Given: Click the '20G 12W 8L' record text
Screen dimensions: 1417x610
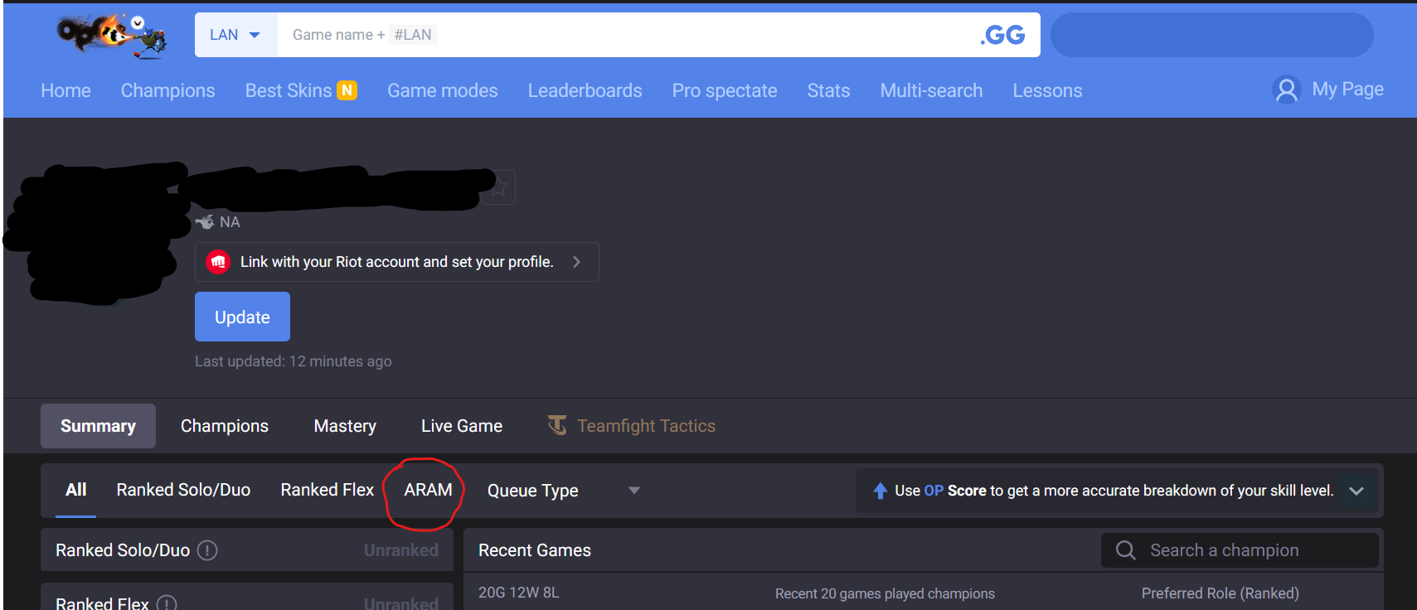Looking at the screenshot, I should [x=519, y=593].
